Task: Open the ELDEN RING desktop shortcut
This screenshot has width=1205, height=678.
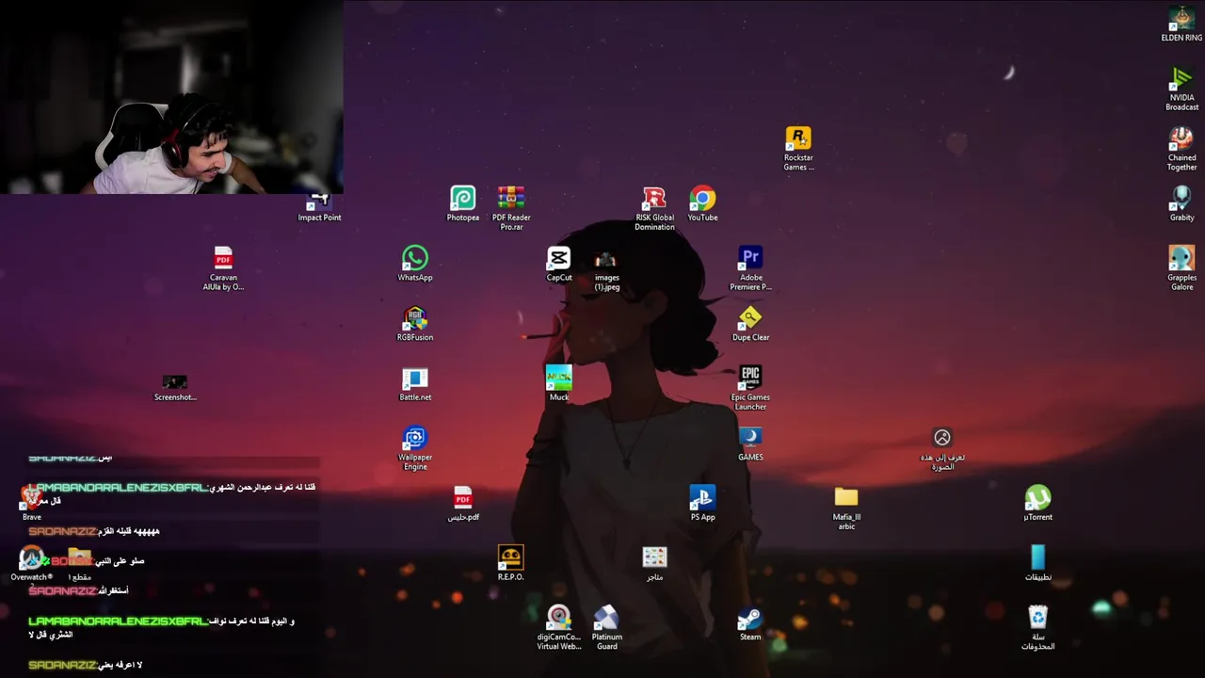Action: (1181, 20)
